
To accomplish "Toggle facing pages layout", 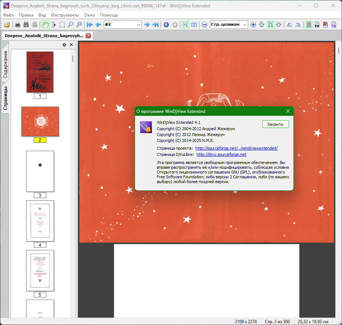I will point(194,25).
